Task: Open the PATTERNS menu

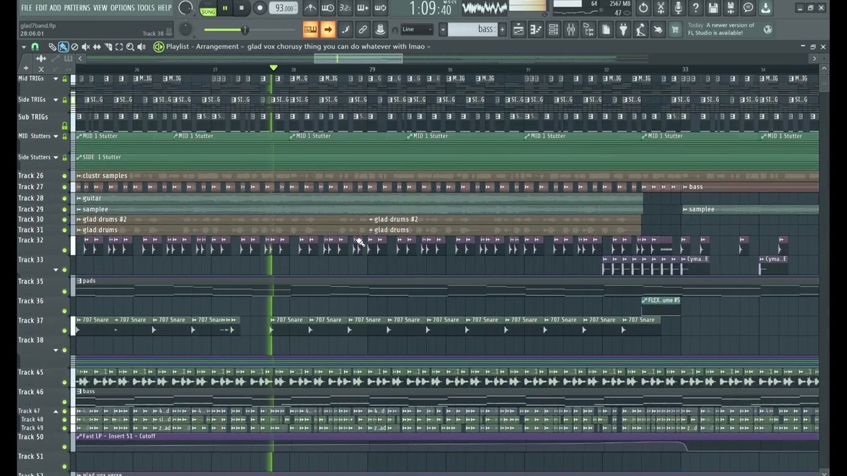Action: [x=77, y=8]
